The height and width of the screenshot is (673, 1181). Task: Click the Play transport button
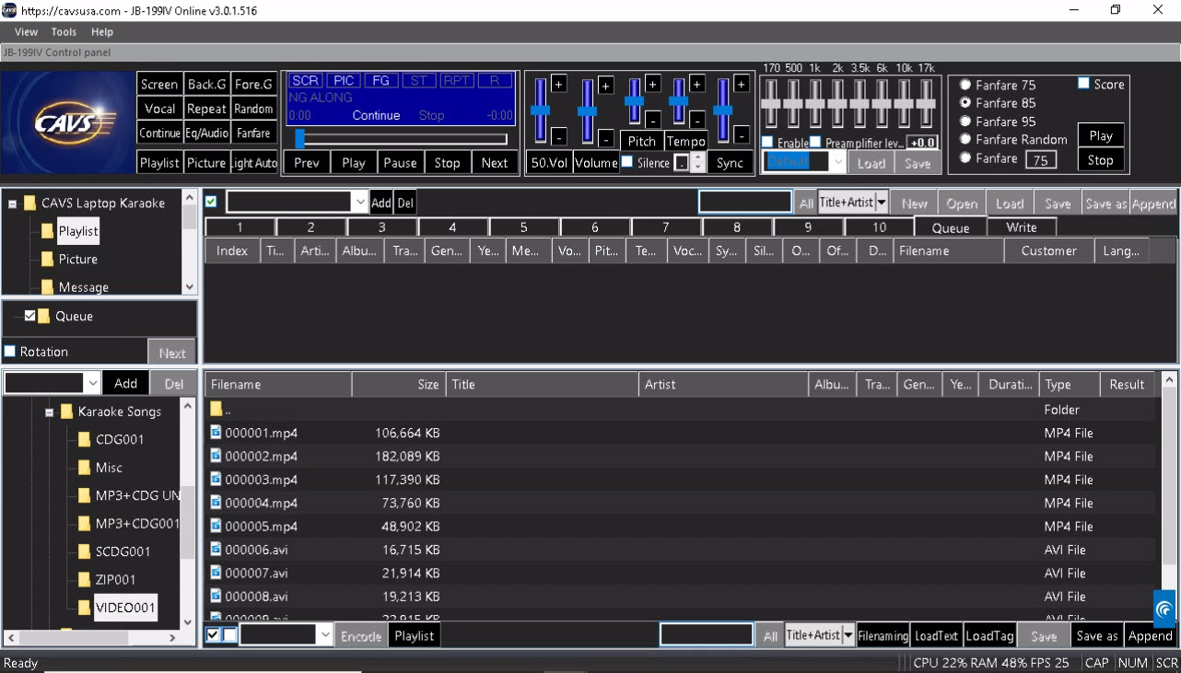click(354, 163)
